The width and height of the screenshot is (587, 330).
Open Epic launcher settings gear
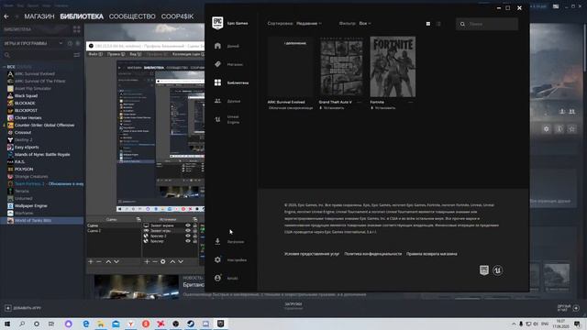click(x=217, y=259)
